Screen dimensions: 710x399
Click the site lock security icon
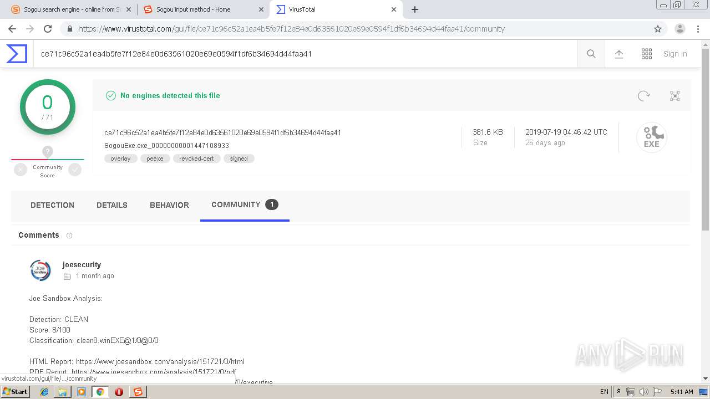pos(69,29)
